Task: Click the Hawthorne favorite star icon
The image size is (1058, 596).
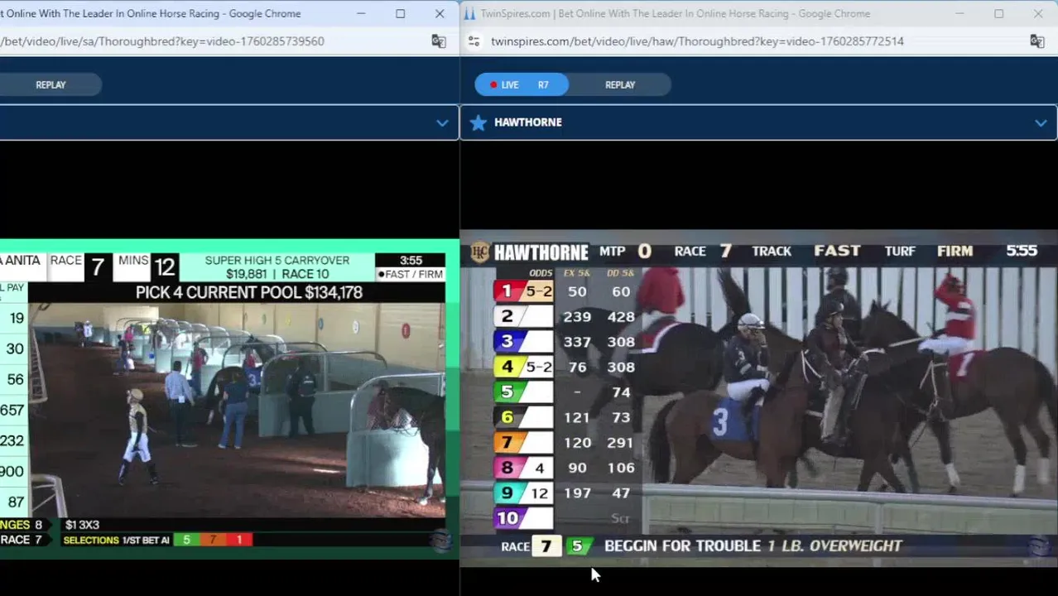Action: click(x=478, y=123)
